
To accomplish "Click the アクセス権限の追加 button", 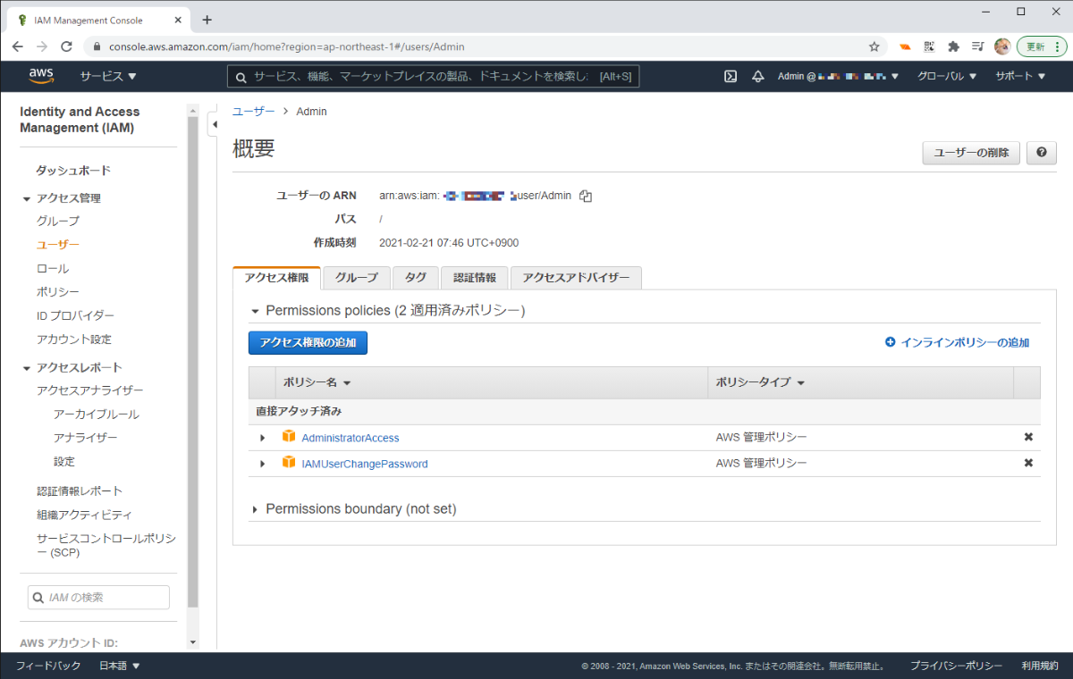I will point(308,342).
